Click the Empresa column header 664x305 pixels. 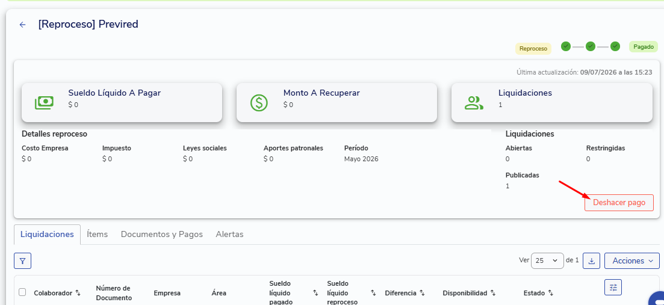point(167,293)
